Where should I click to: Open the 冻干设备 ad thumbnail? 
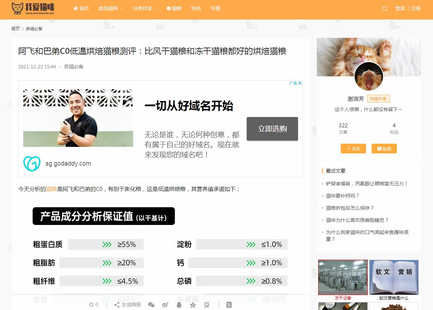[x=343, y=277]
